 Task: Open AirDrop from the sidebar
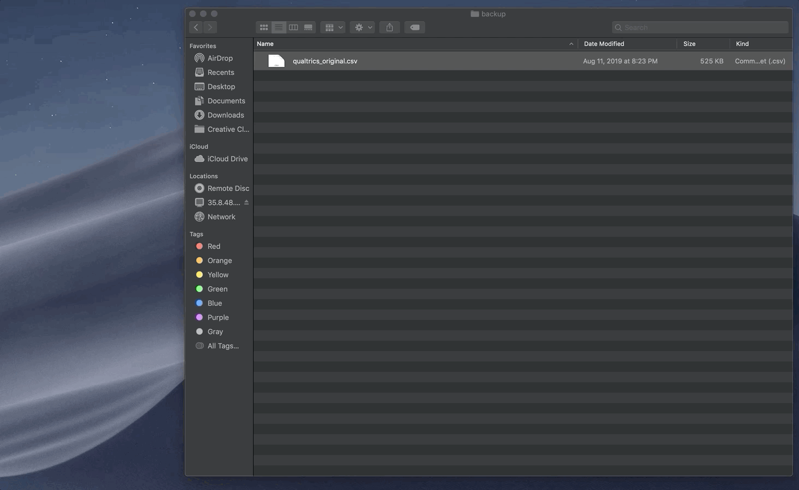click(220, 58)
